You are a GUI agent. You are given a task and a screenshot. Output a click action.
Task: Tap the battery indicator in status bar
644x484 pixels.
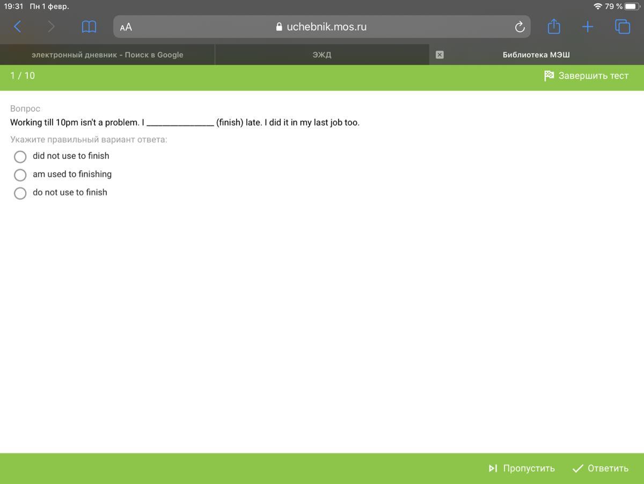[x=631, y=6]
